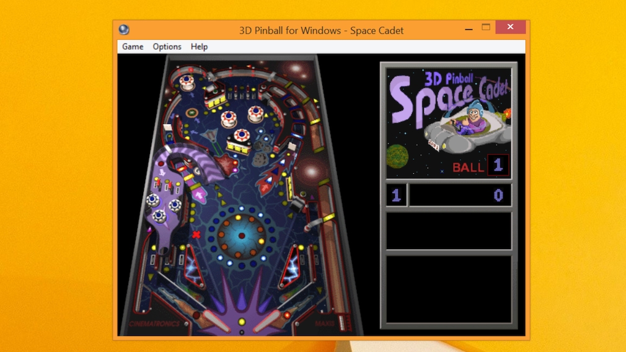Open the Game menu
This screenshot has height=352, width=626.
(133, 46)
